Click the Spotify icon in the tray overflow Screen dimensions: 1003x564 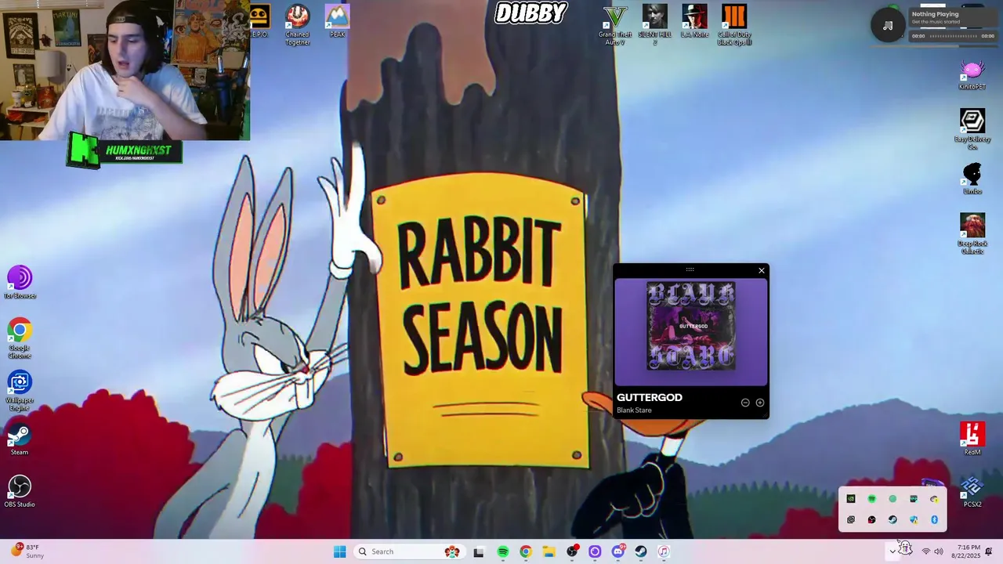(x=871, y=499)
